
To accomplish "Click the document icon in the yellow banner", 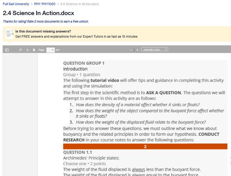I will 9,34.
